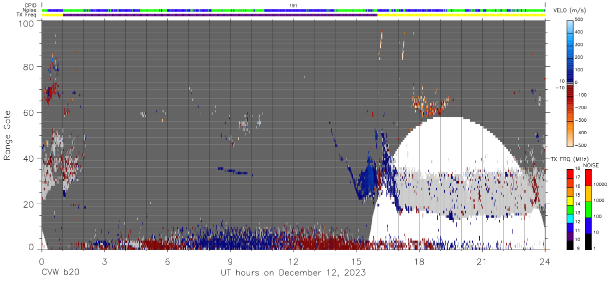The width and height of the screenshot is (613, 283).
Task: Click the 3 tick on UT hours axis
Action: pyautogui.click(x=104, y=262)
